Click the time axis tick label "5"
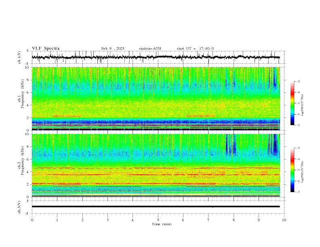The height and width of the screenshot is (247, 320). coord(158,220)
